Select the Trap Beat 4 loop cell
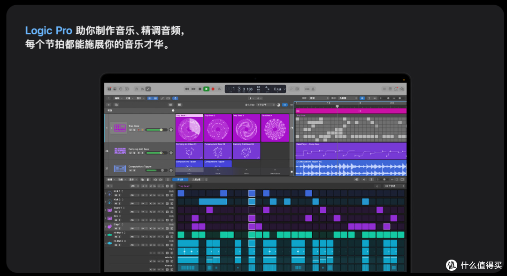Image resolution: width=507 pixels, height=276 pixels. pyautogui.click(x=275, y=128)
